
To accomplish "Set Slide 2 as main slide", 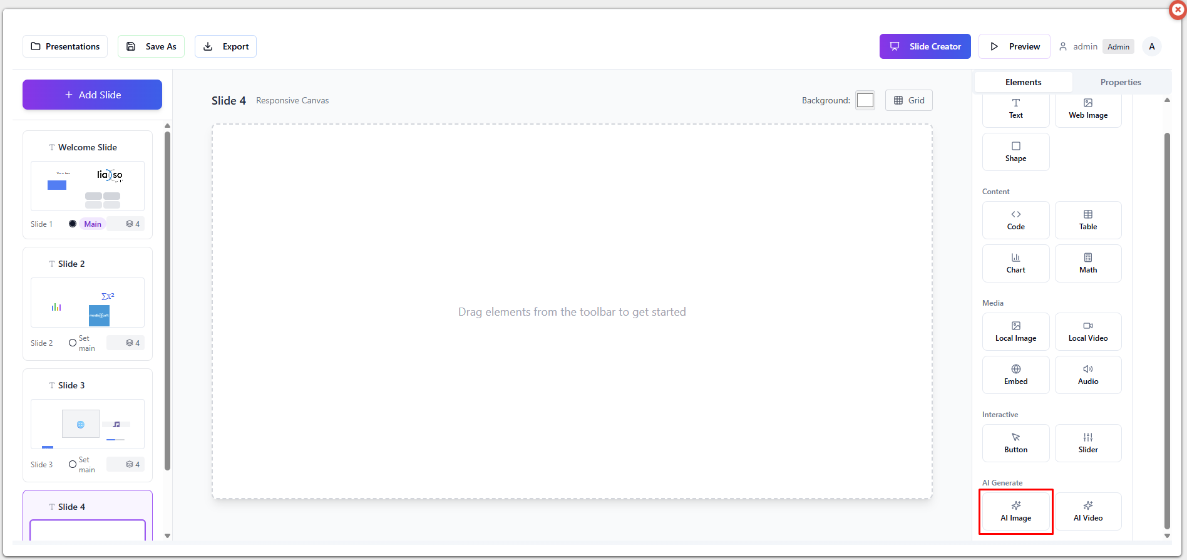I will pyautogui.click(x=73, y=343).
